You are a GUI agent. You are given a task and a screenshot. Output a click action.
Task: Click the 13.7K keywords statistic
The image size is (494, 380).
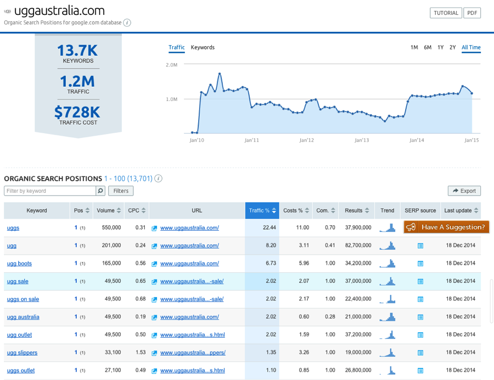coord(78,54)
